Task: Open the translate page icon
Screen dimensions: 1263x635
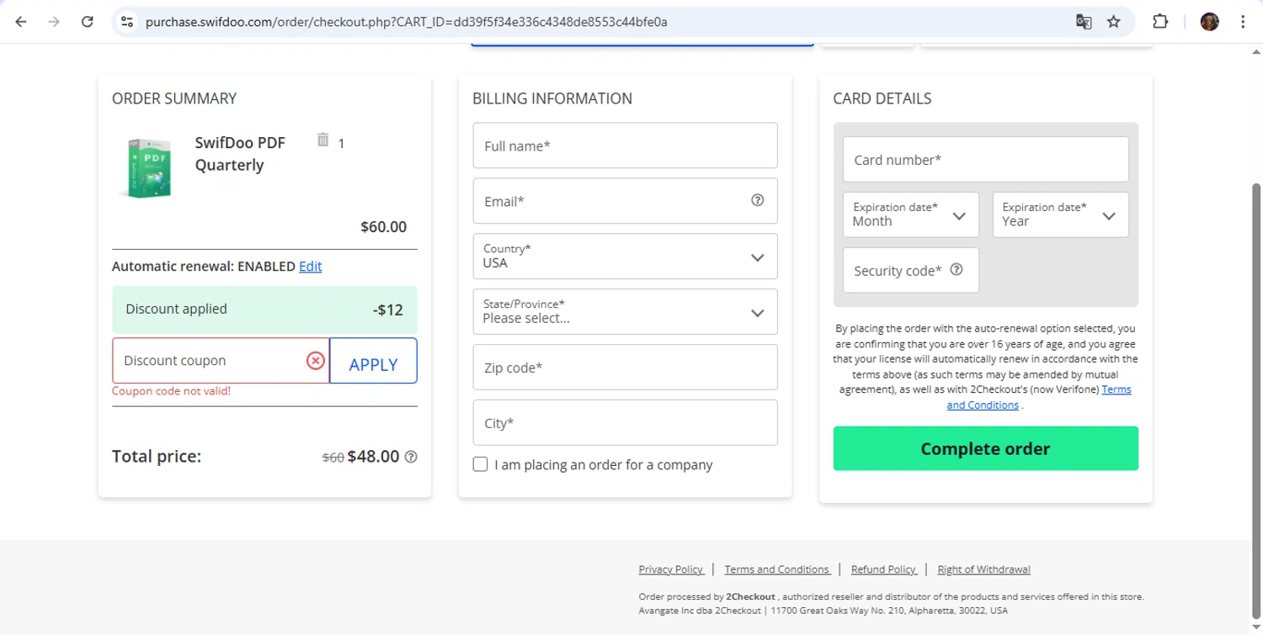Action: (x=1084, y=22)
